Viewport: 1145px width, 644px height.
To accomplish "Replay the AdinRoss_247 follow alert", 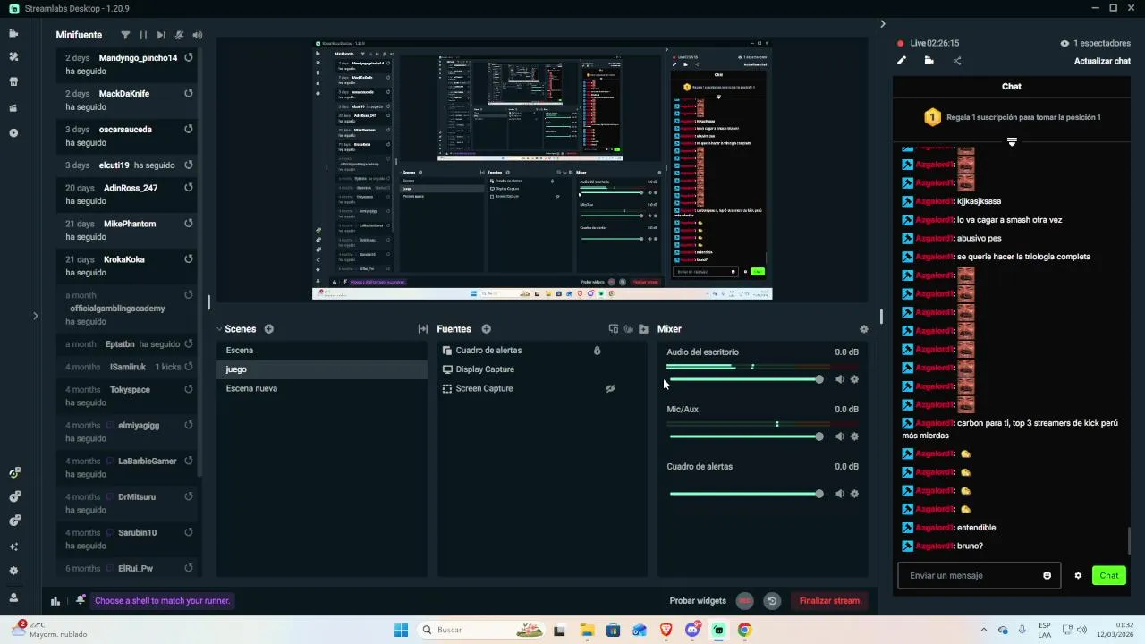I will click(189, 188).
